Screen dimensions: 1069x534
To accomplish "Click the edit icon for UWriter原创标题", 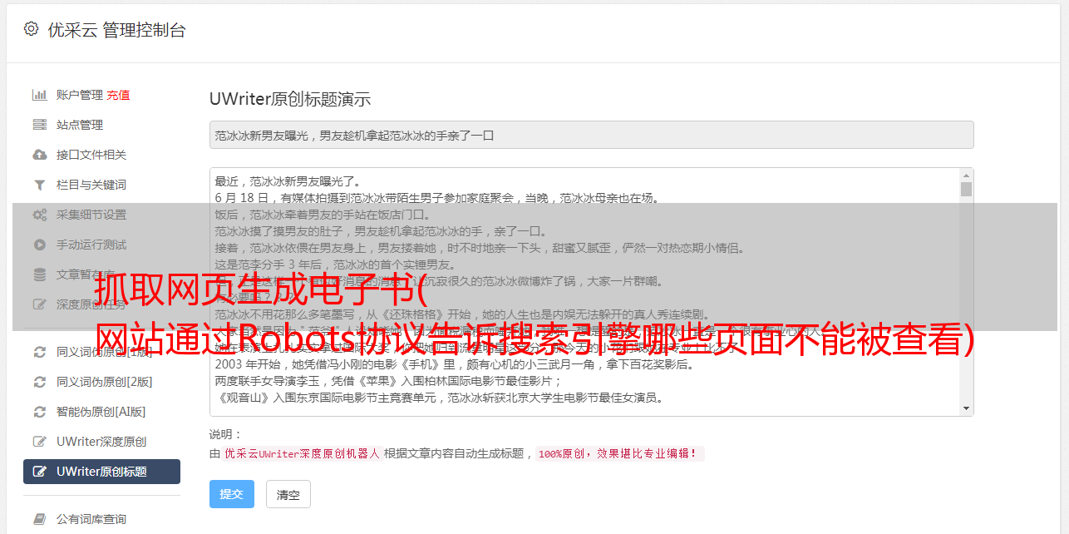I will (39, 472).
